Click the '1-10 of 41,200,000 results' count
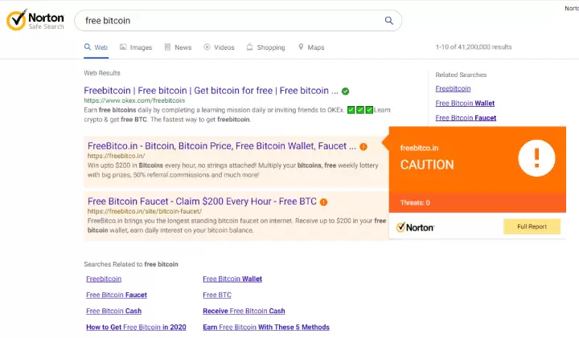This screenshot has height=338, width=579. pos(474,47)
